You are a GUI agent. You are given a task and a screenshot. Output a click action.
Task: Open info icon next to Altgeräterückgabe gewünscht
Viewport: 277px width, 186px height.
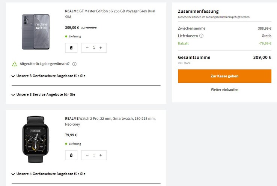(74, 64)
